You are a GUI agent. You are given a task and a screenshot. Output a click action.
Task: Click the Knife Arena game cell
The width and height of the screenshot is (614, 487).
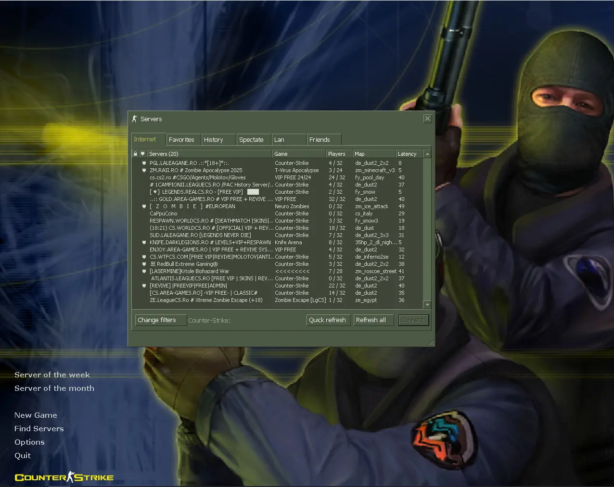tap(288, 242)
